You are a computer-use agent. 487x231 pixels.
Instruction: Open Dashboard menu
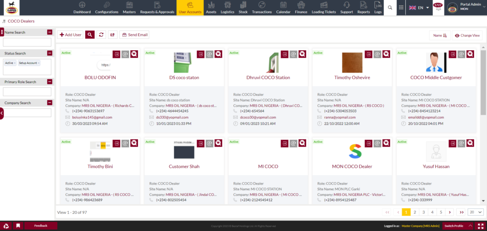pos(82,8)
